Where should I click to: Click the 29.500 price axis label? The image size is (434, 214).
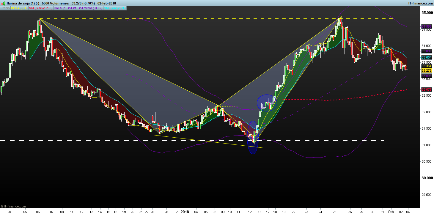click(427, 195)
